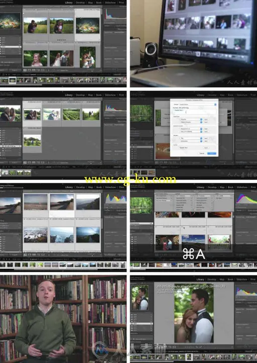Select Survey view icon in flower-bouquet grid window
The height and width of the screenshot is (363, 257).
click(38, 70)
